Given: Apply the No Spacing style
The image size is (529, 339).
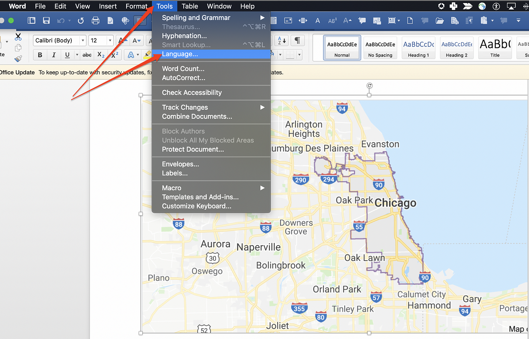Looking at the screenshot, I should pos(381,48).
